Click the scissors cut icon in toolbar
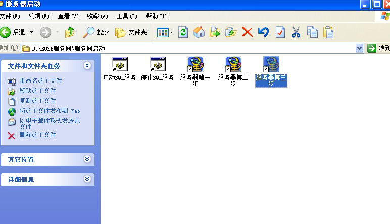The width and height of the screenshot is (390, 224). (x=296, y=32)
